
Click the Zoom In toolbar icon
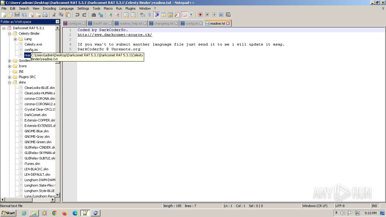[110, 15]
